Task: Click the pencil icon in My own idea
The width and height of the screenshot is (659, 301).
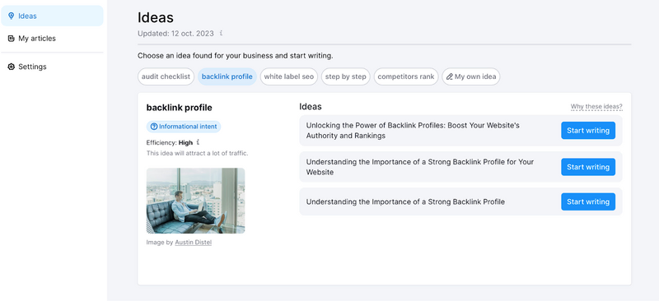Action: (449, 76)
